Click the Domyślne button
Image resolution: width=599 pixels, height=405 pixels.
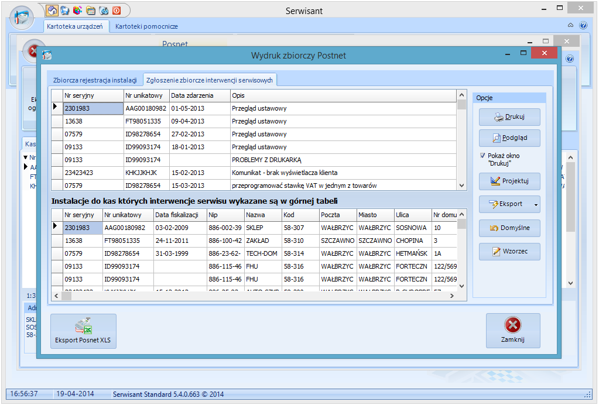point(509,228)
